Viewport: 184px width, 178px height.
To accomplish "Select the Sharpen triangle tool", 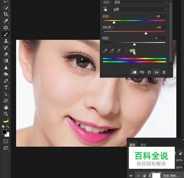I will pos(6,67).
